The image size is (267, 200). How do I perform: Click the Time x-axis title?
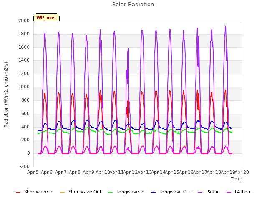tap(236, 179)
